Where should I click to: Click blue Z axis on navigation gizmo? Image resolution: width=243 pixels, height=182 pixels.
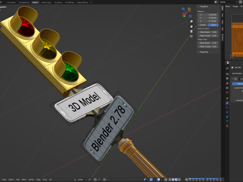coord(183,9)
